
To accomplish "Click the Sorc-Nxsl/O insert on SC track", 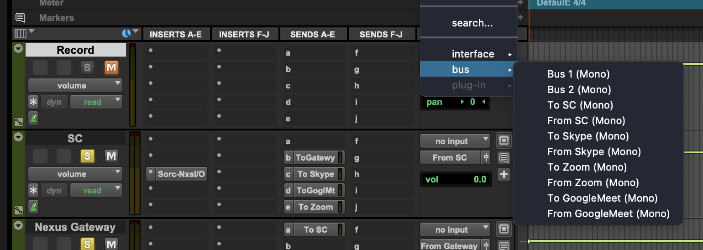I will click(181, 174).
